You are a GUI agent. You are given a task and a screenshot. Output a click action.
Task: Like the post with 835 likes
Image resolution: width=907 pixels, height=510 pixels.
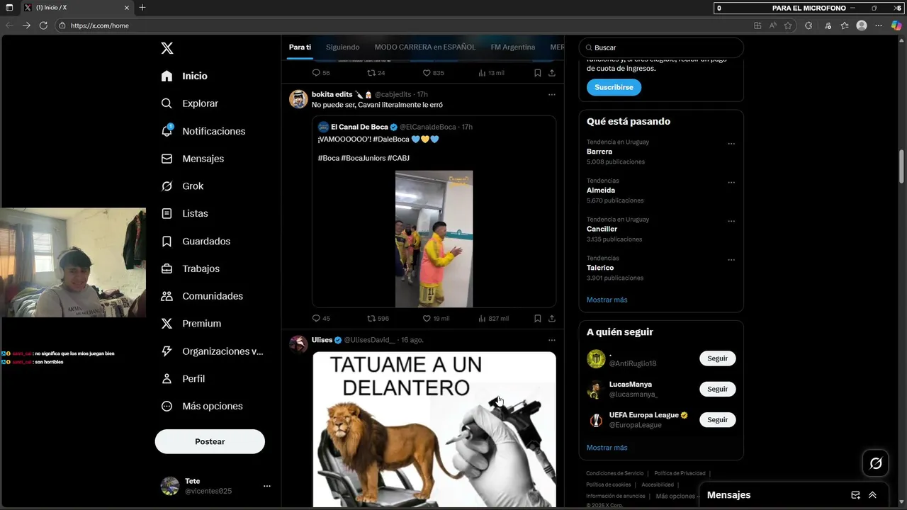(433, 73)
